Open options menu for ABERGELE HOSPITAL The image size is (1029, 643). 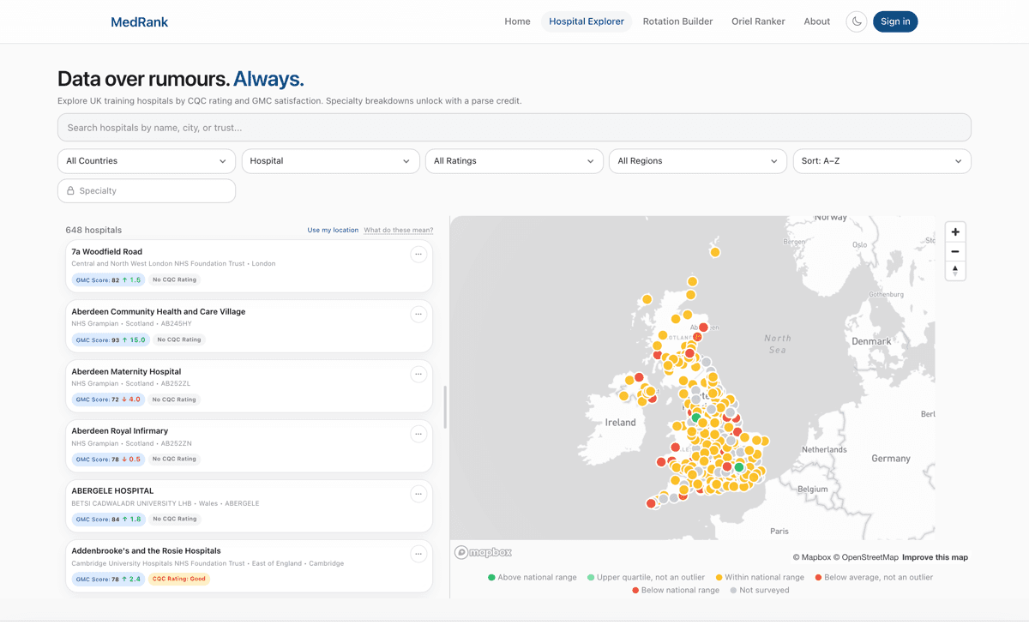tap(418, 494)
